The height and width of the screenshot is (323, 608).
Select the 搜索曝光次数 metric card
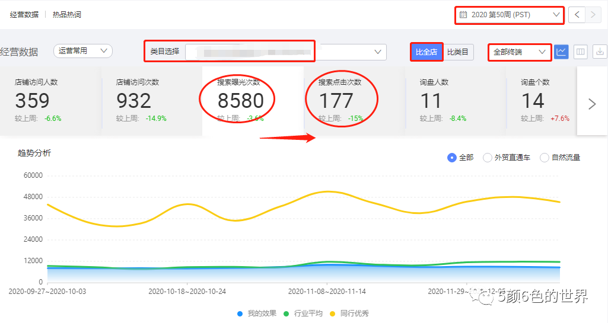[x=253, y=101]
